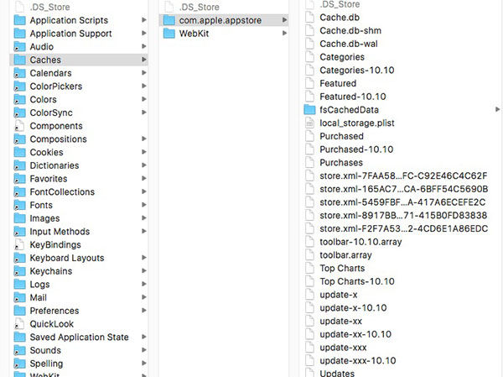Screen dimensions: 503x377
Task: Select the Top Charts file icon
Action: tap(309, 268)
